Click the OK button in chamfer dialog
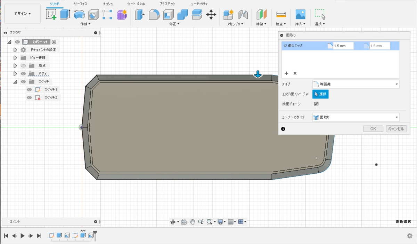The height and width of the screenshot is (244, 417). tap(373, 129)
